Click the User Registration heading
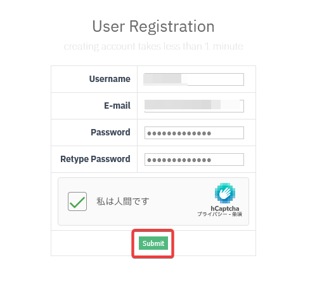310x286 pixels. pos(153,26)
